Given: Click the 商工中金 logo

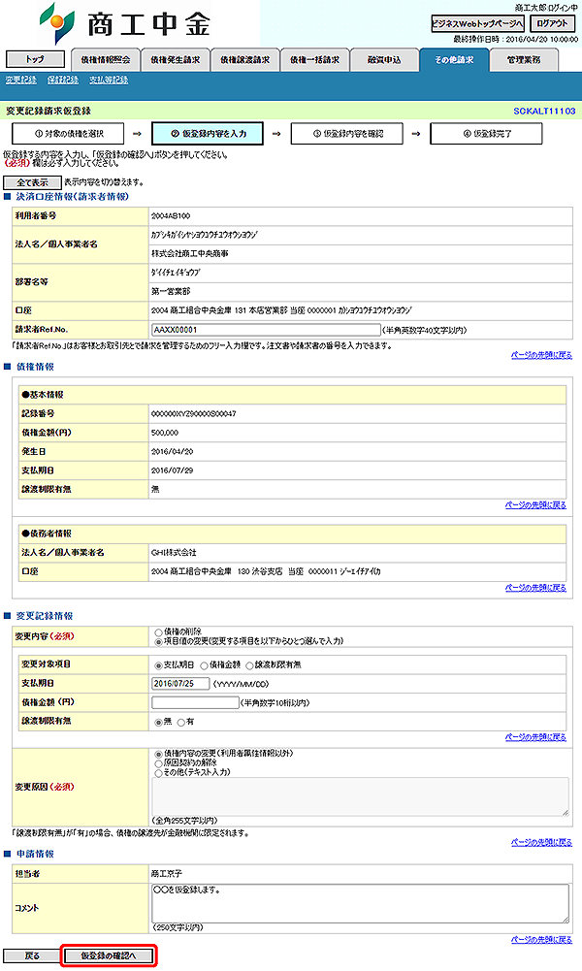Looking at the screenshot, I should [125, 23].
